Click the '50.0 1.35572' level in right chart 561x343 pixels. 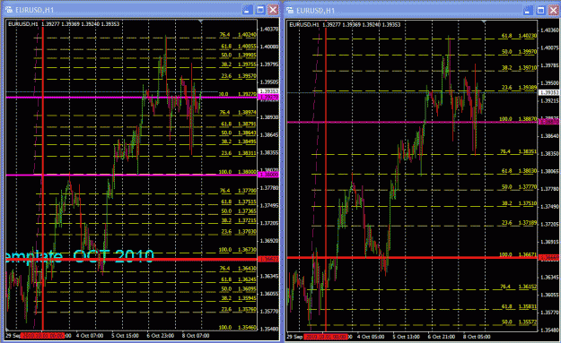pyautogui.click(x=519, y=322)
